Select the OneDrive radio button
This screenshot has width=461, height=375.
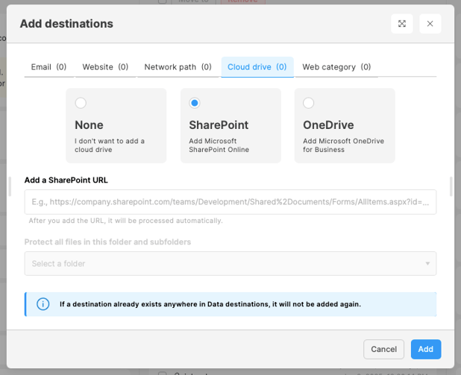pyautogui.click(x=308, y=103)
